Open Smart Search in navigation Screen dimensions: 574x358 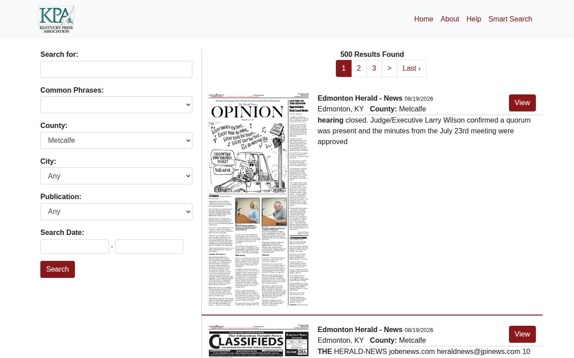click(510, 19)
